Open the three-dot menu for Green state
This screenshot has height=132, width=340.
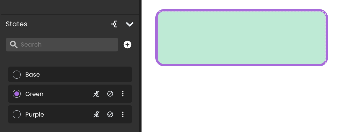(123, 94)
